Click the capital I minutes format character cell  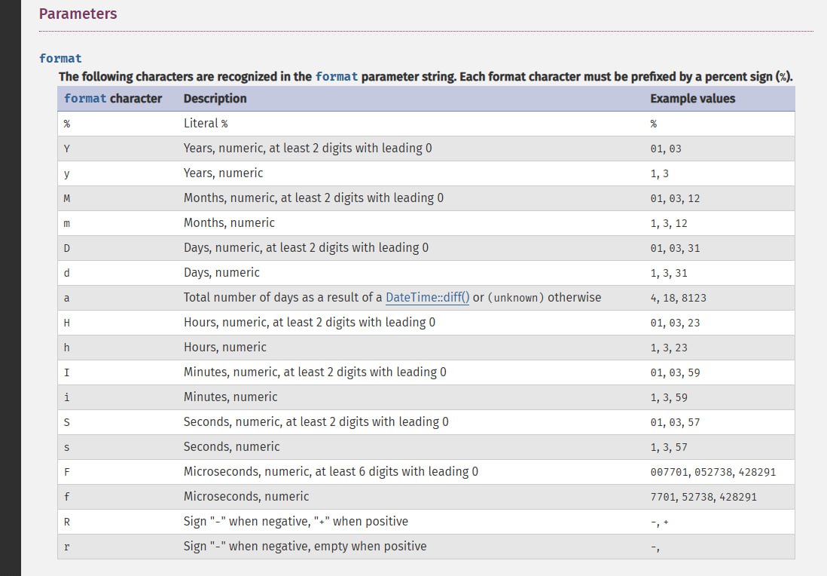tap(67, 372)
